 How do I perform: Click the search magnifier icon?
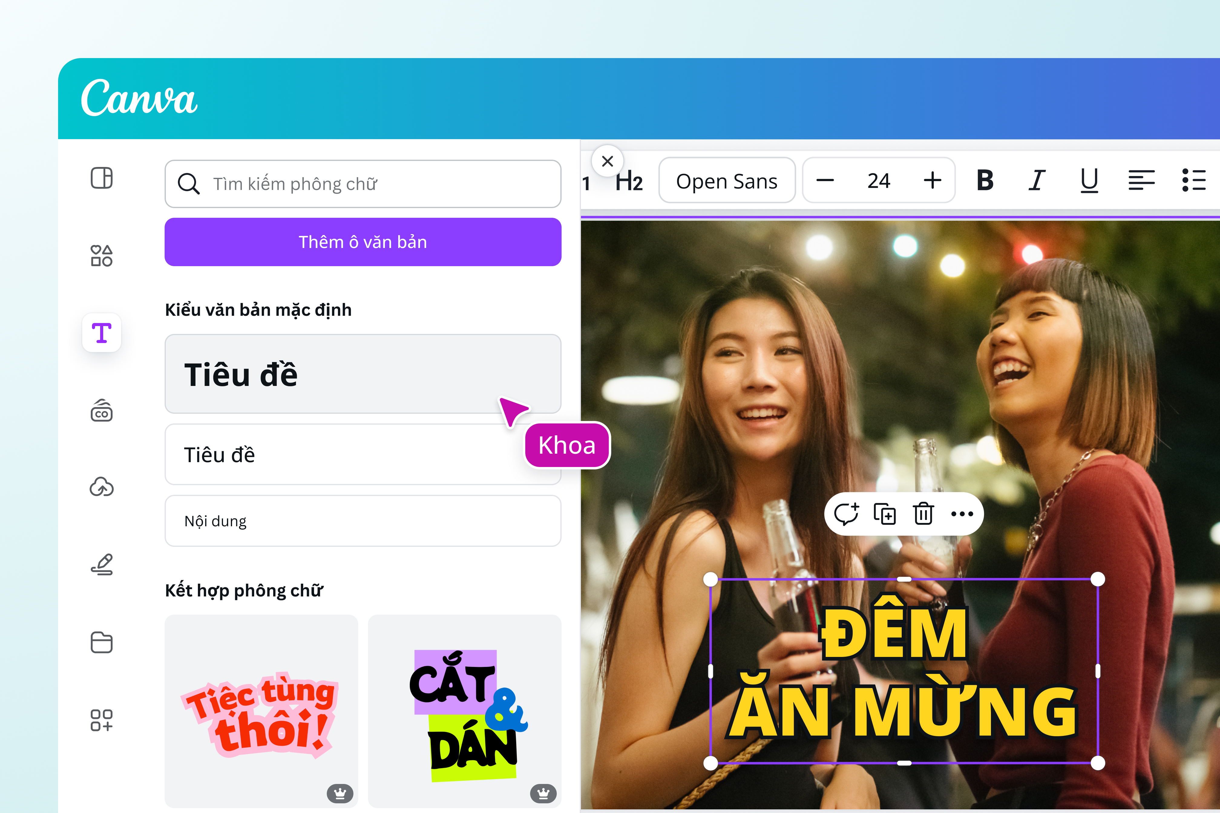[x=188, y=184]
